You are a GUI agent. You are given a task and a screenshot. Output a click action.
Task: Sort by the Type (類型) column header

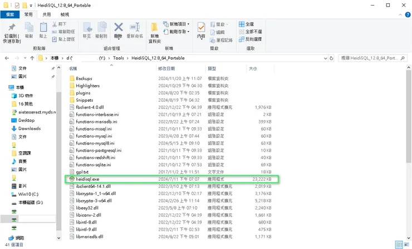(225, 68)
